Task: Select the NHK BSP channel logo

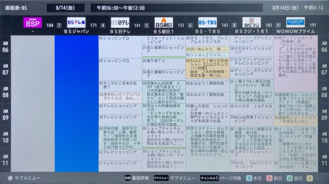Action: [32, 23]
